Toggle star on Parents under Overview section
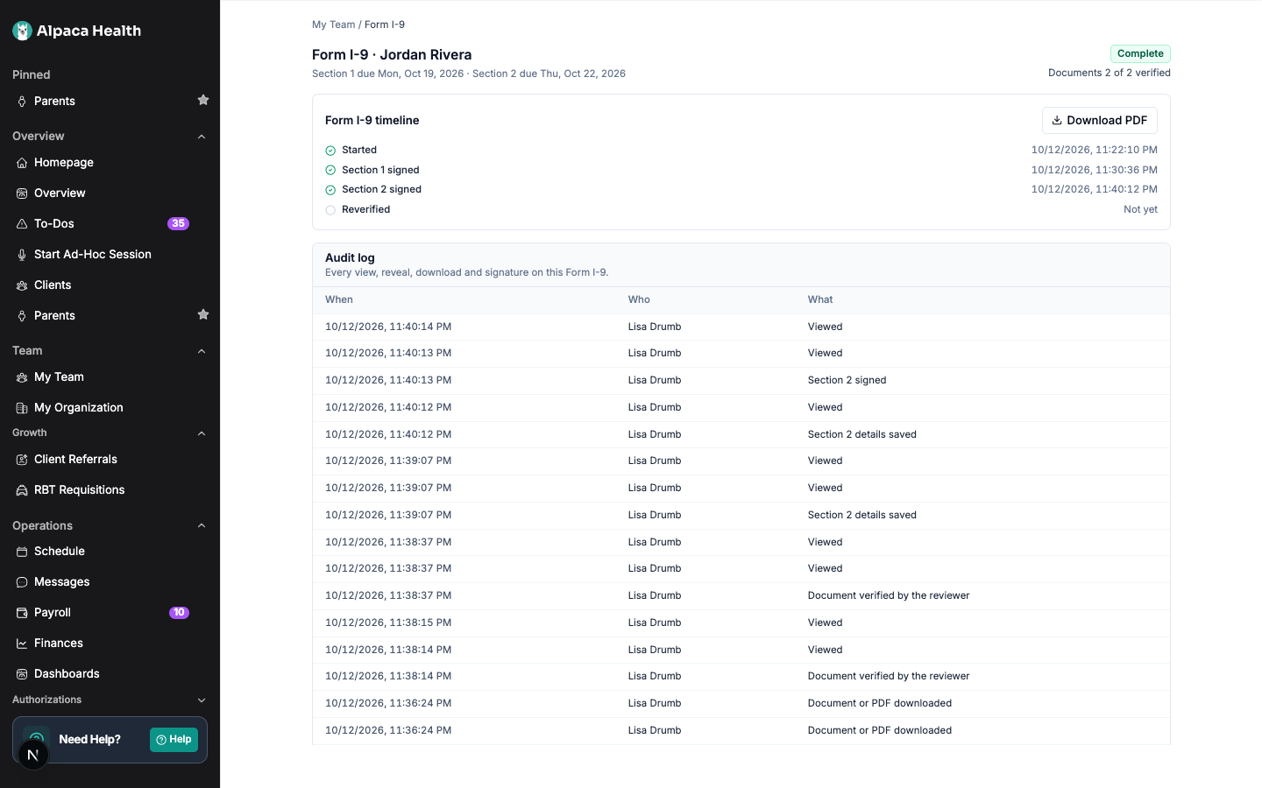Viewport: 1262px width, 788px height. pyautogui.click(x=203, y=314)
